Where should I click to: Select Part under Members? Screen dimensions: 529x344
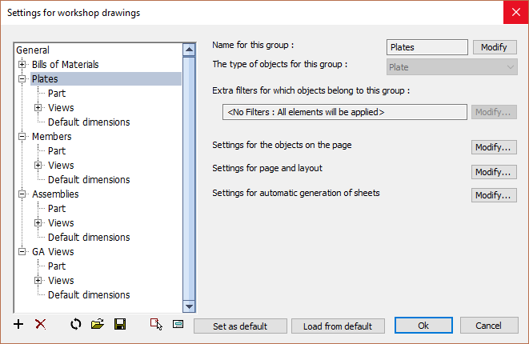[57, 151]
